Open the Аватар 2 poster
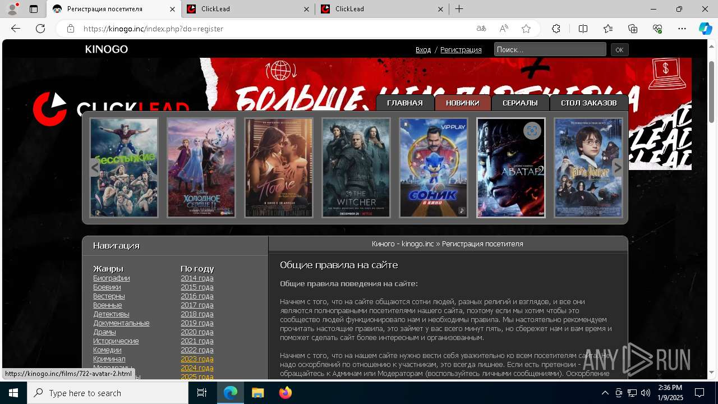The image size is (718, 404). point(511,167)
